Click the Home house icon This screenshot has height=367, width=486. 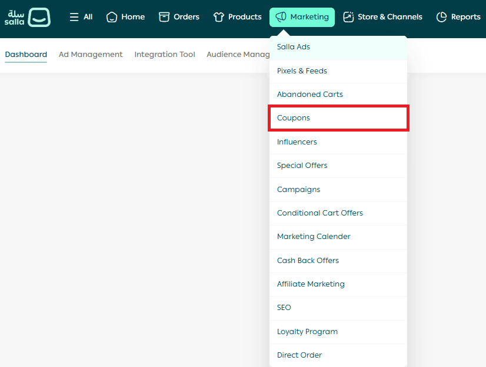[112, 17]
